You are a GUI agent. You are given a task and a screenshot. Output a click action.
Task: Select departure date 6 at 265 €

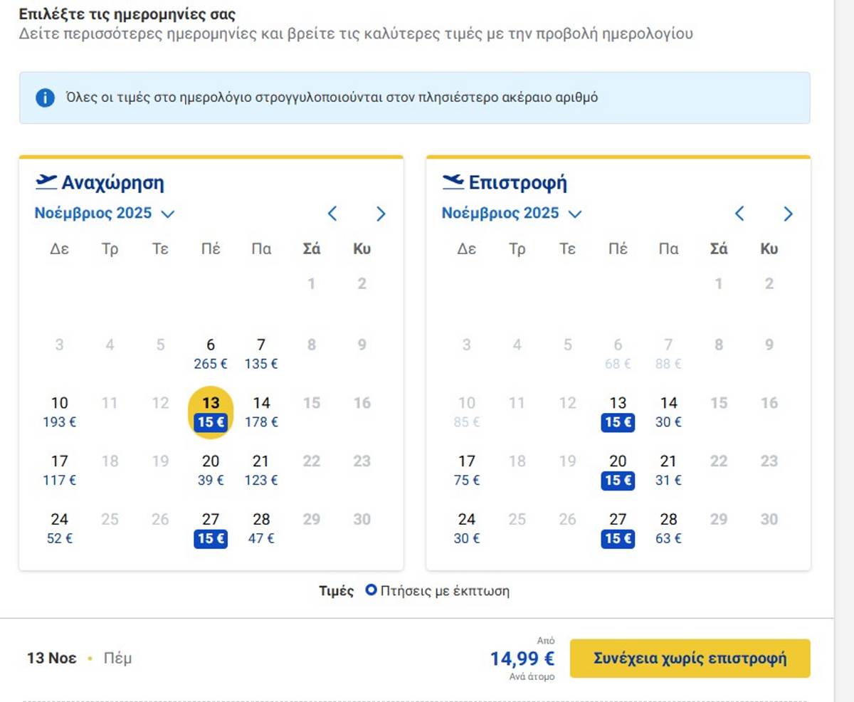[x=211, y=354]
